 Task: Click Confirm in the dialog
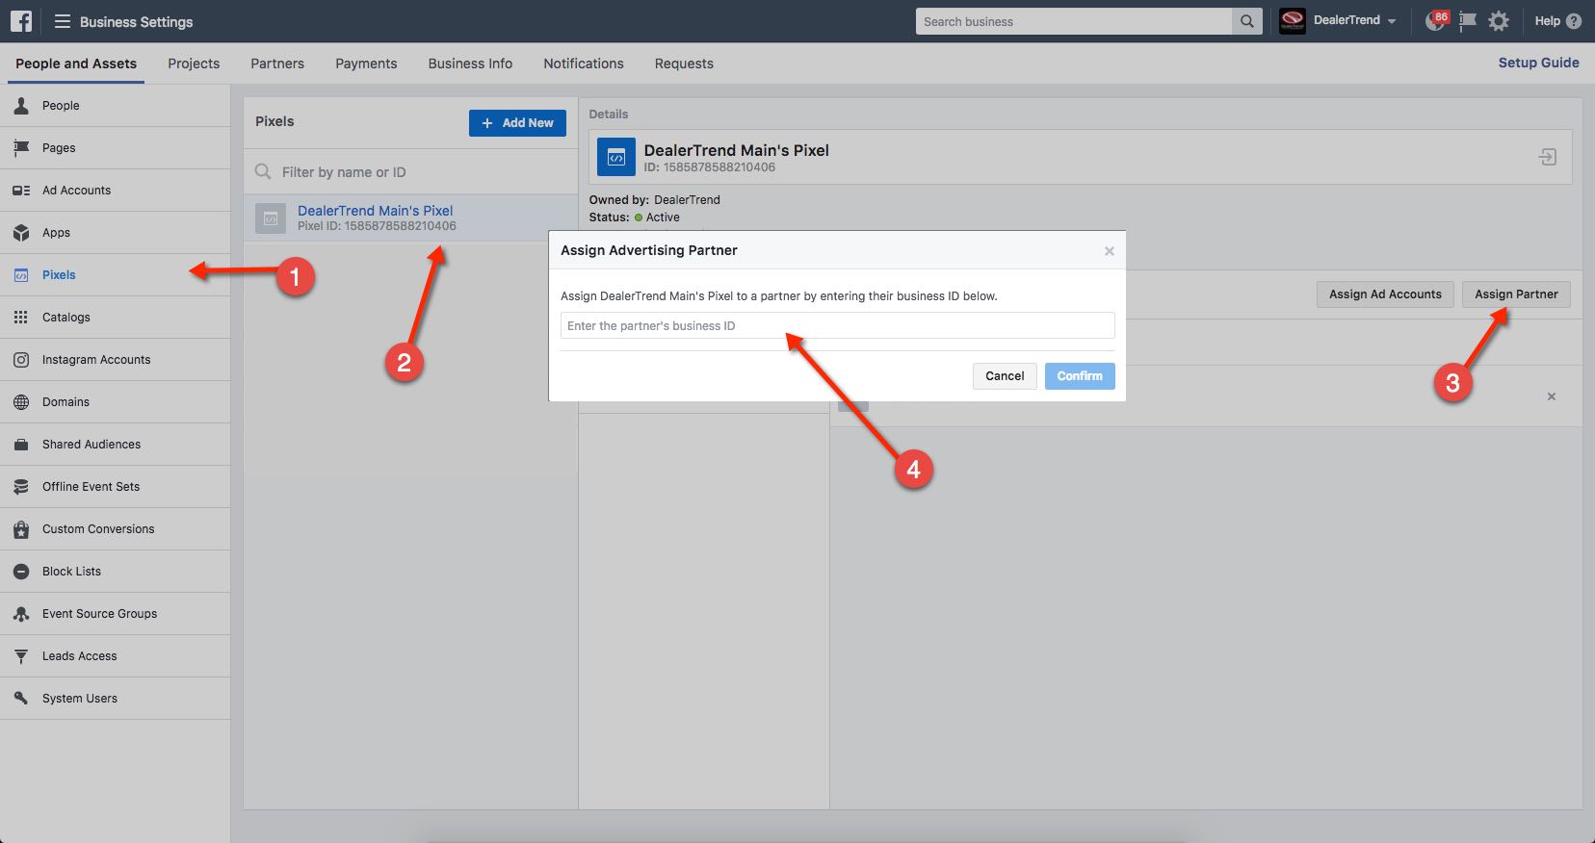tap(1080, 376)
